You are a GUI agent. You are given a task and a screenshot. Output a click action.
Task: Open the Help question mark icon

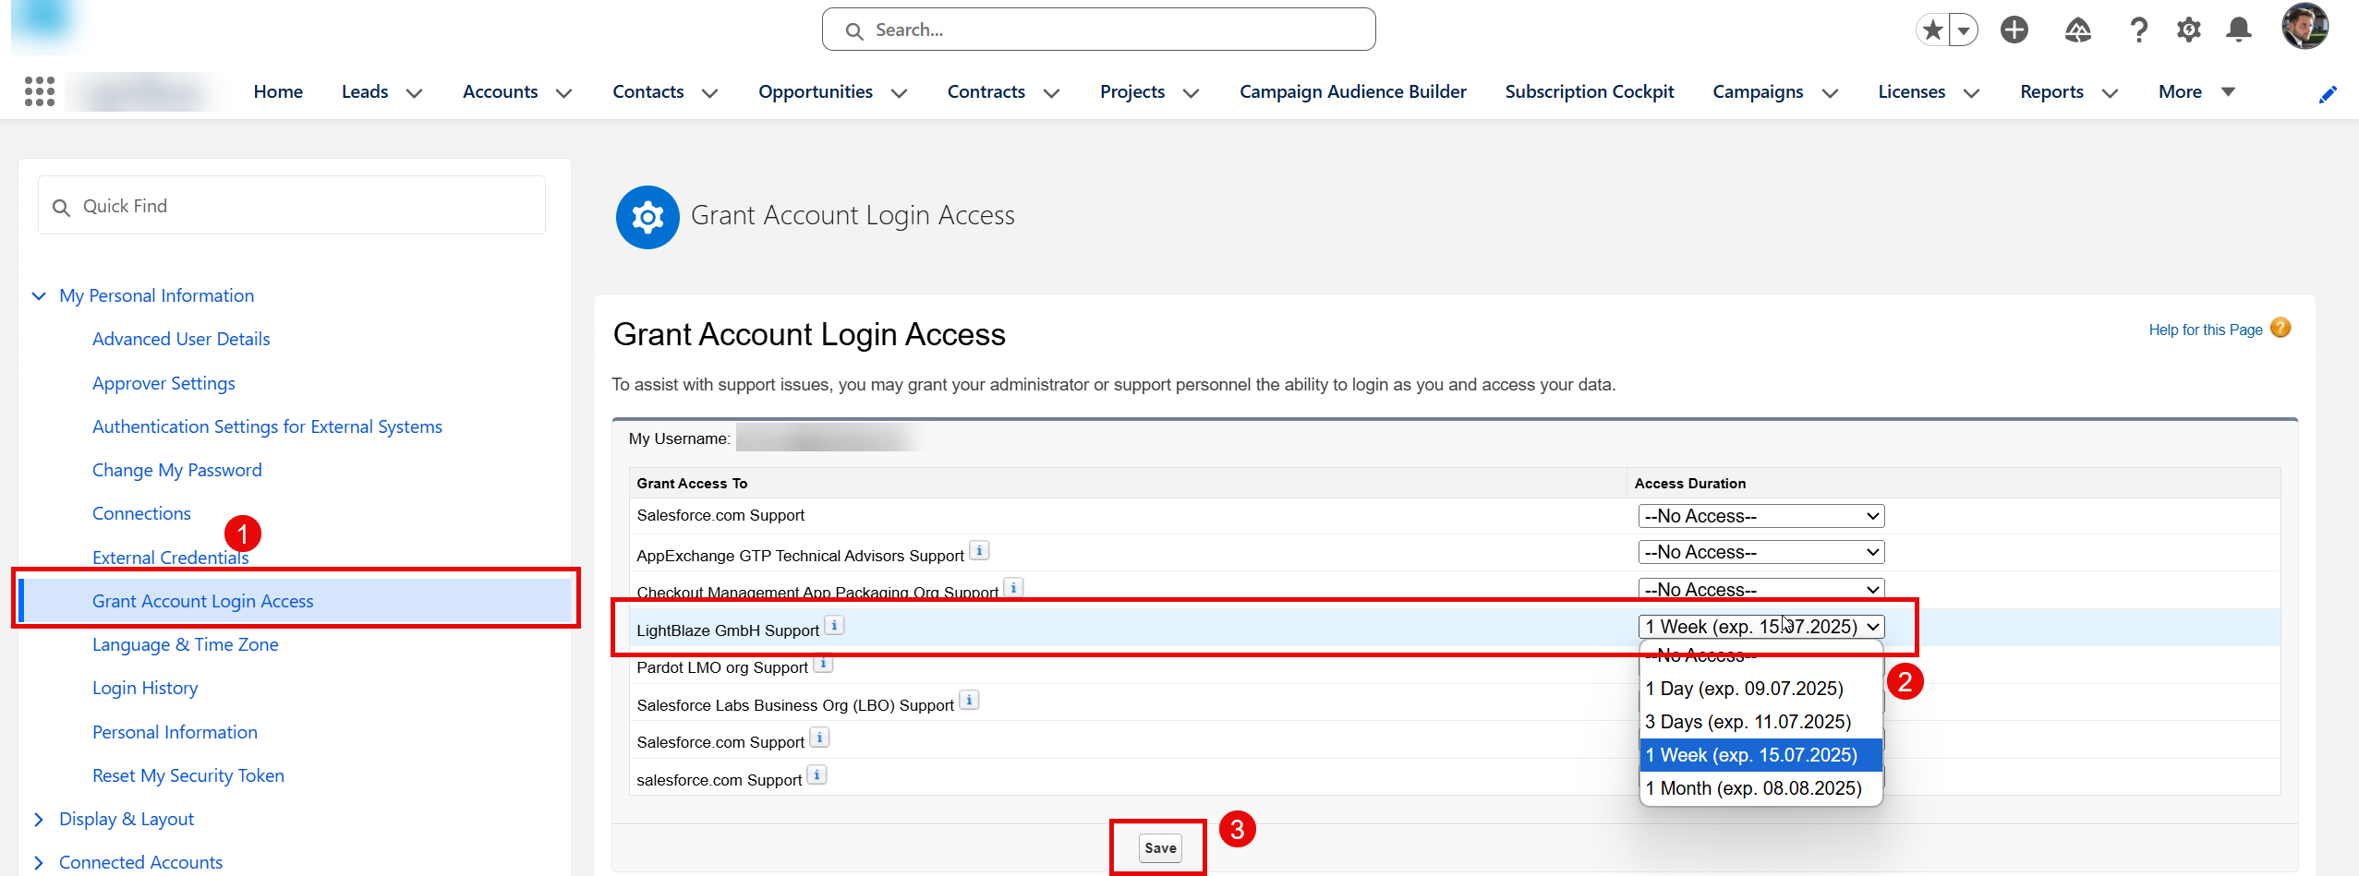[x=2138, y=30]
